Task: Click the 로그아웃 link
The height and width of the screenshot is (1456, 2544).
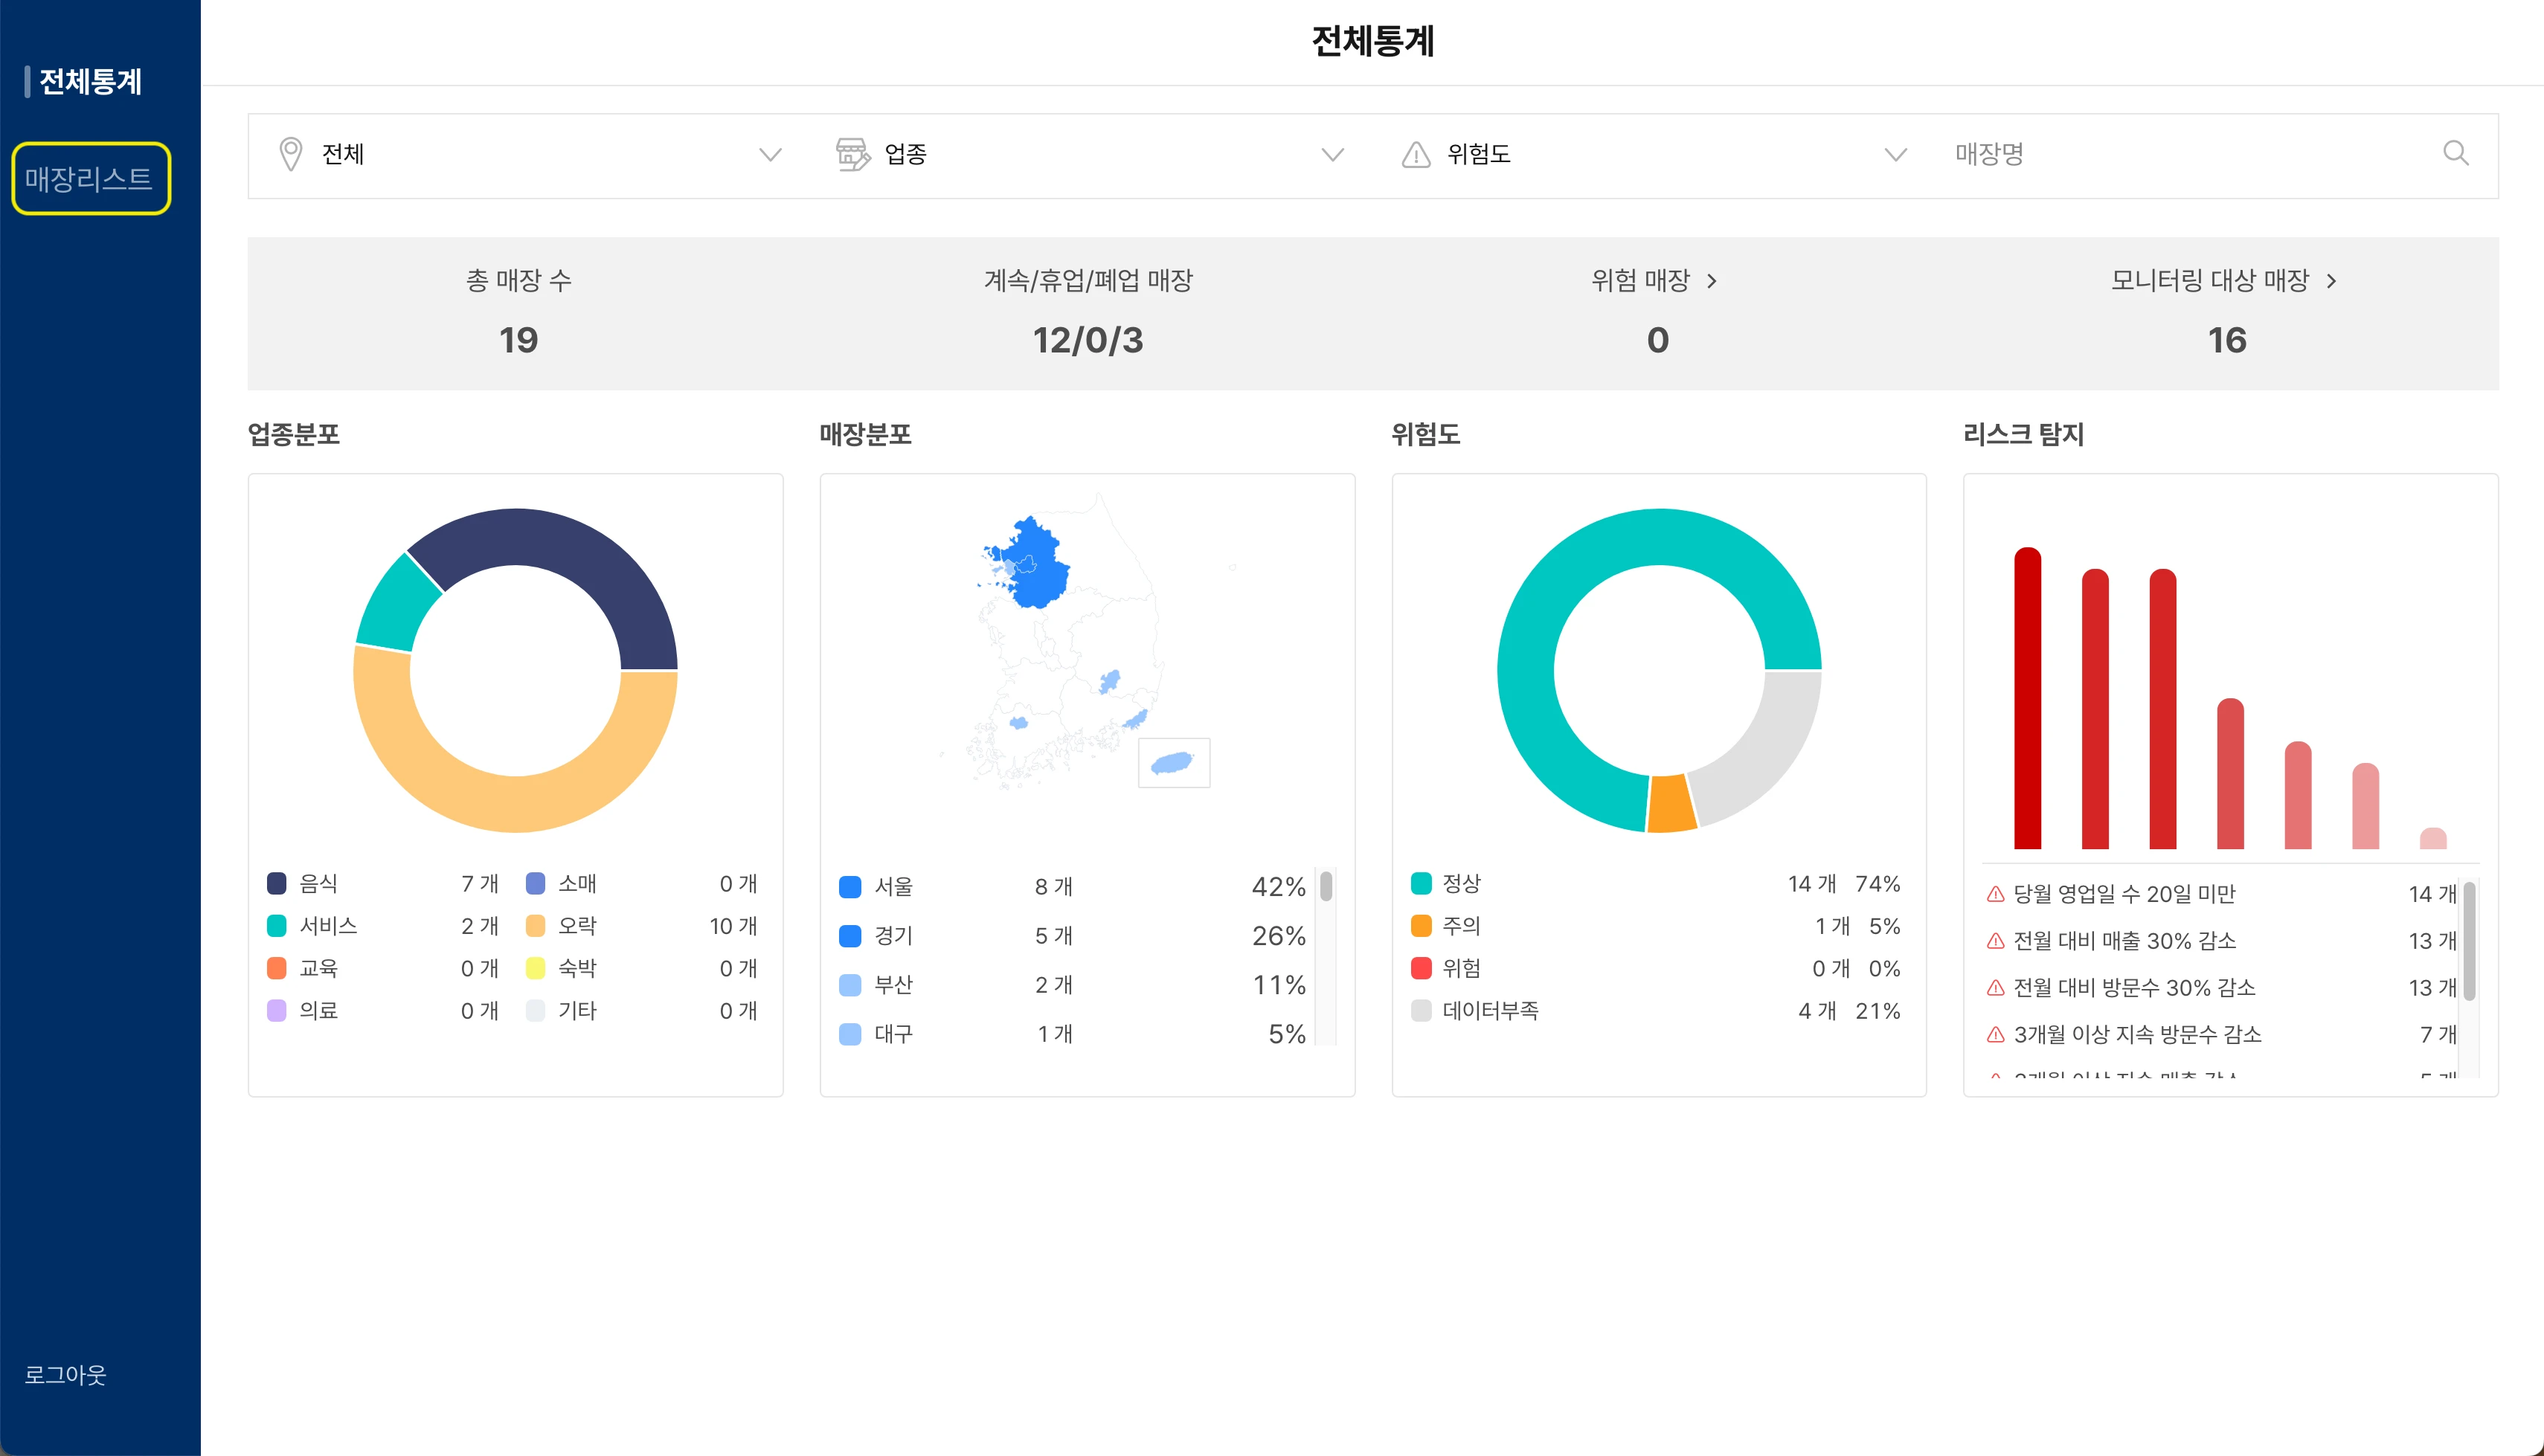Action: tap(65, 1374)
